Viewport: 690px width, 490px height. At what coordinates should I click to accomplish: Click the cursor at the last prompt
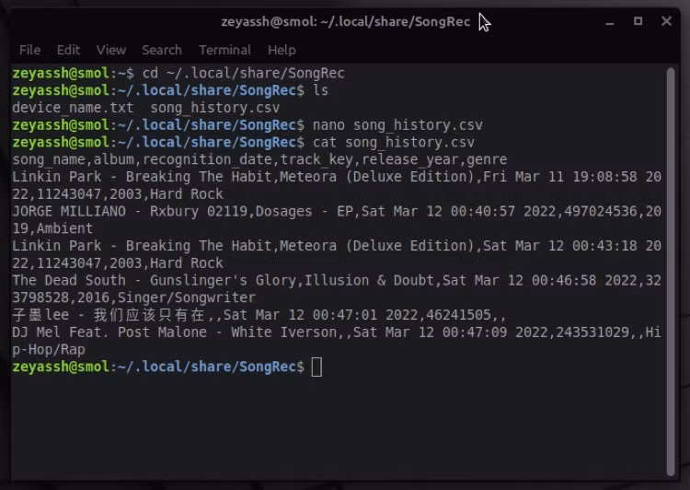(316, 367)
